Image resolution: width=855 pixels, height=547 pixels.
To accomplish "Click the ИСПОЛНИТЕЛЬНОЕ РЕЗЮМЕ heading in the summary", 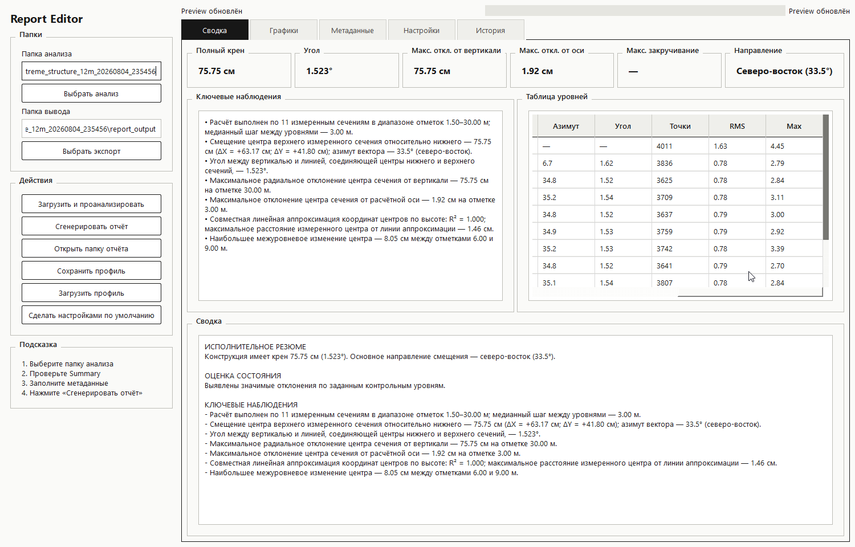I will tap(255, 347).
